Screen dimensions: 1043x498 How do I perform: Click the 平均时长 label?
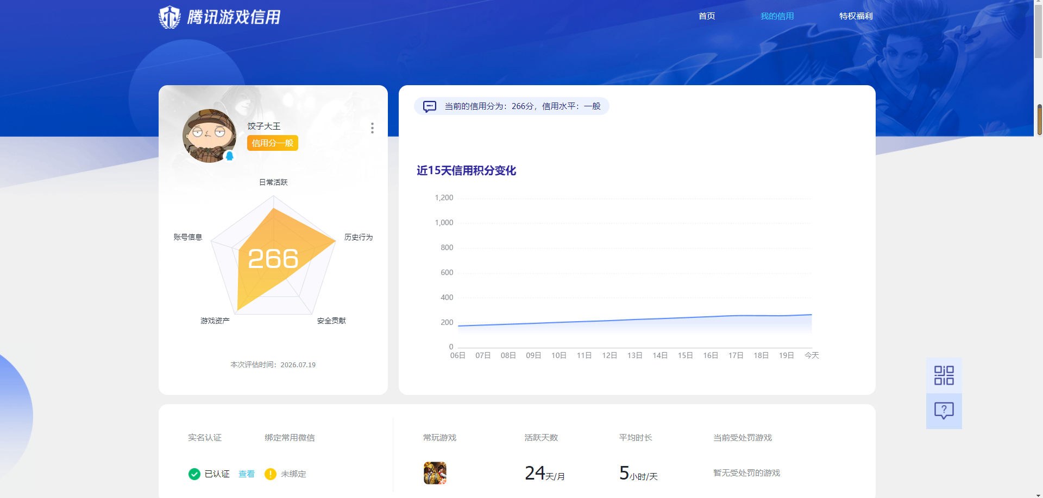[636, 438]
